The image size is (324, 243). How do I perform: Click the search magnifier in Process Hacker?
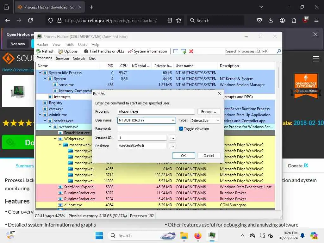tap(279, 51)
